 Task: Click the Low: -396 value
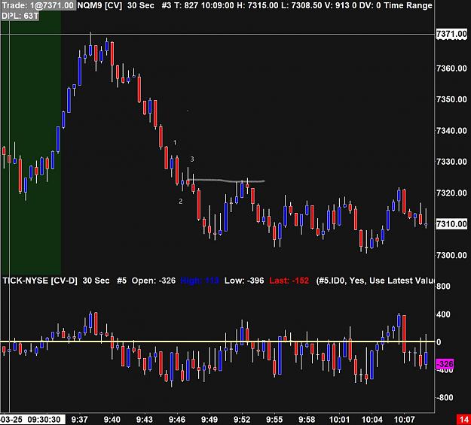244,281
